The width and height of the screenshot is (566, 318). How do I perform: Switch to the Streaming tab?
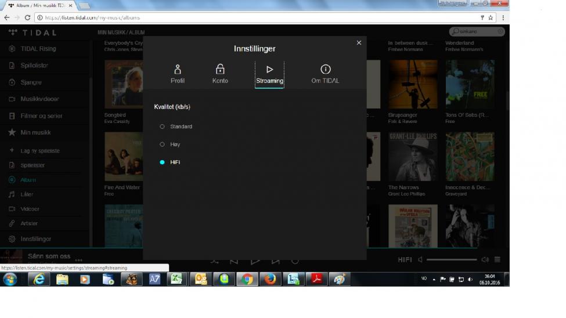269,75
